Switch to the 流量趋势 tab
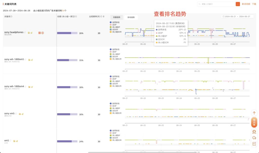This screenshot has height=153, width=259. coord(117,17)
